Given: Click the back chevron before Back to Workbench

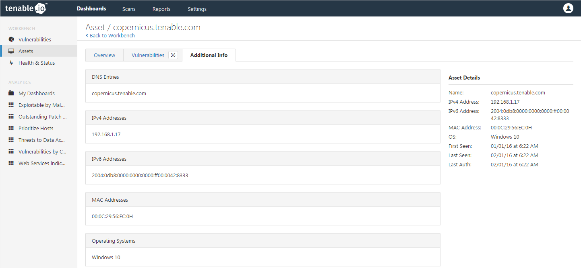Looking at the screenshot, I should 87,36.
